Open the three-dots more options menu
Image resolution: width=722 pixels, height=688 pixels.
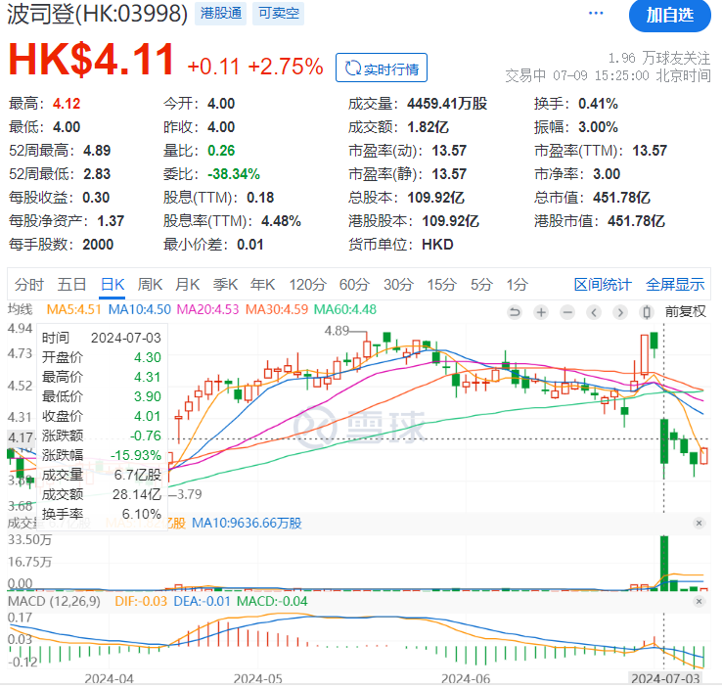pos(596,14)
